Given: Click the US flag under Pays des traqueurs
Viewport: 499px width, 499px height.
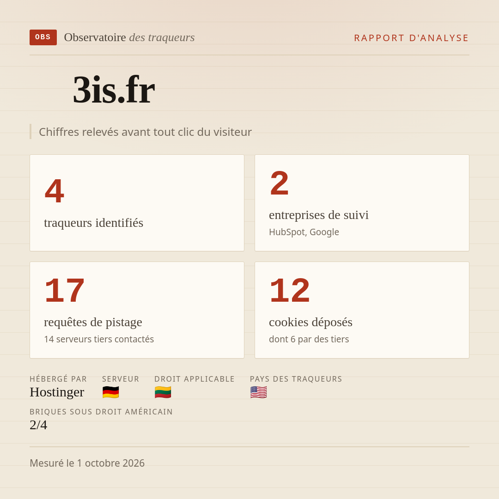Looking at the screenshot, I should coord(258,392).
